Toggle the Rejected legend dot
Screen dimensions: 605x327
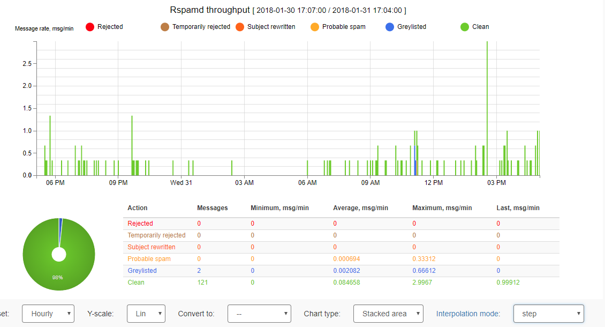[x=90, y=27]
